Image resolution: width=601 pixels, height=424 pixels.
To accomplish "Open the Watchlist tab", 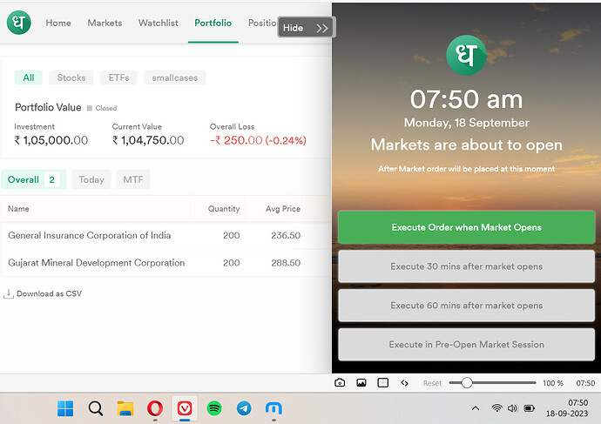I will pos(158,23).
